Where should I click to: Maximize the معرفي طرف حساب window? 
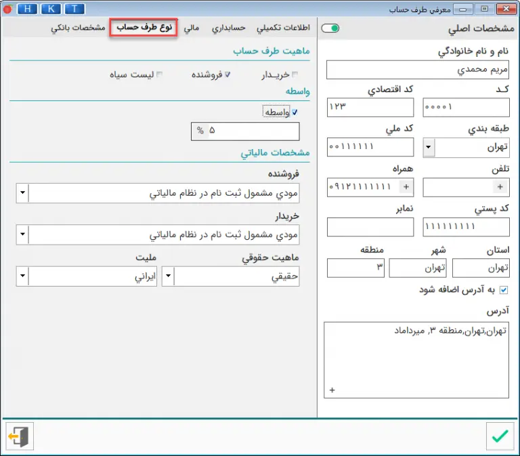coord(485,9)
